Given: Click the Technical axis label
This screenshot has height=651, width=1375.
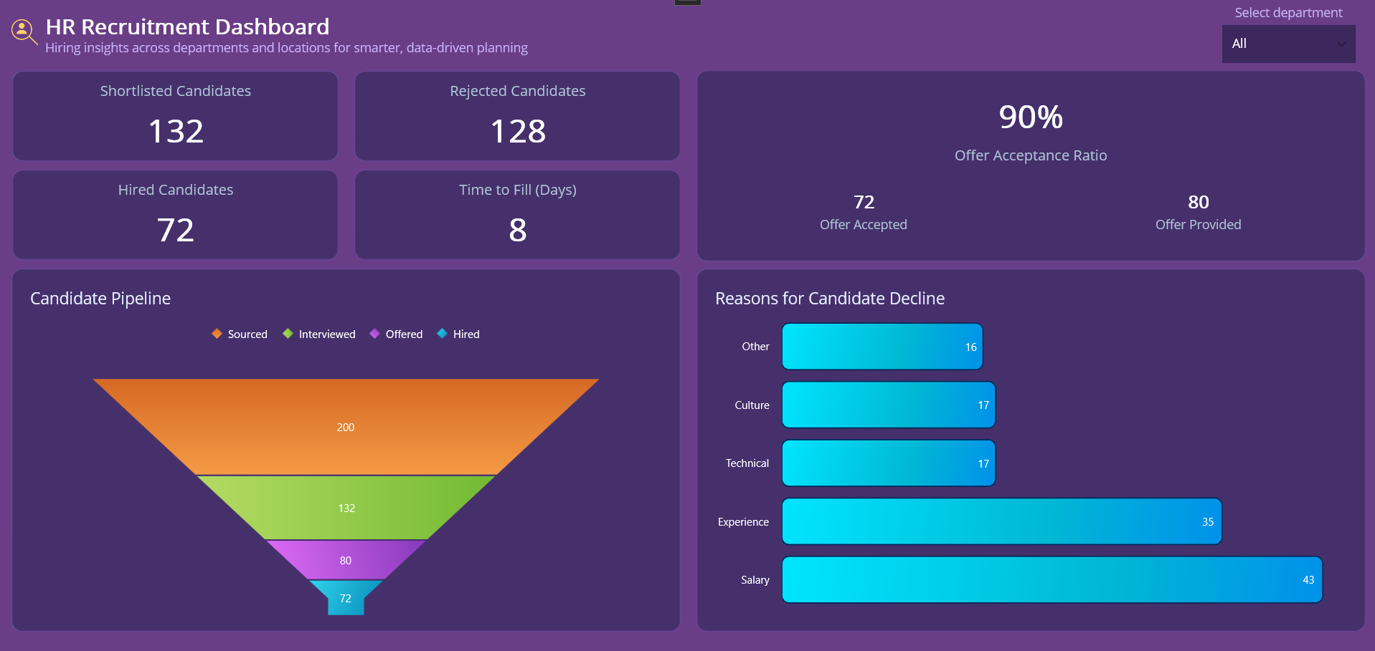Looking at the screenshot, I should (747, 463).
